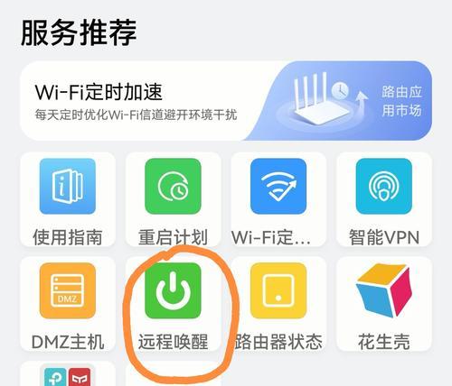Viewport: 452px width, 386px height.
Task: Open the orange DMZ server icon
Action: coord(68,290)
